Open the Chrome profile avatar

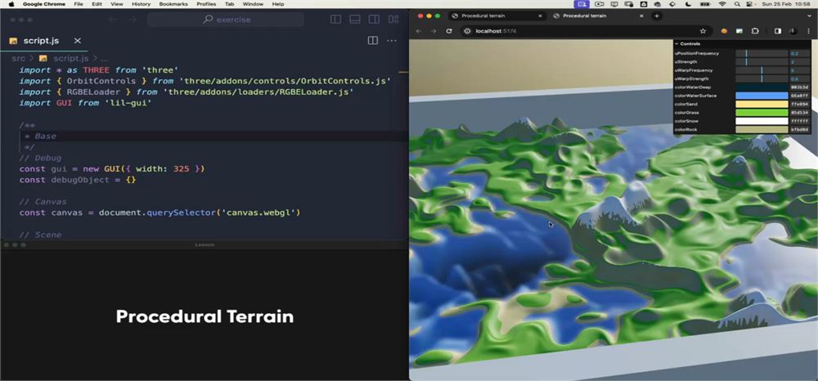793,31
